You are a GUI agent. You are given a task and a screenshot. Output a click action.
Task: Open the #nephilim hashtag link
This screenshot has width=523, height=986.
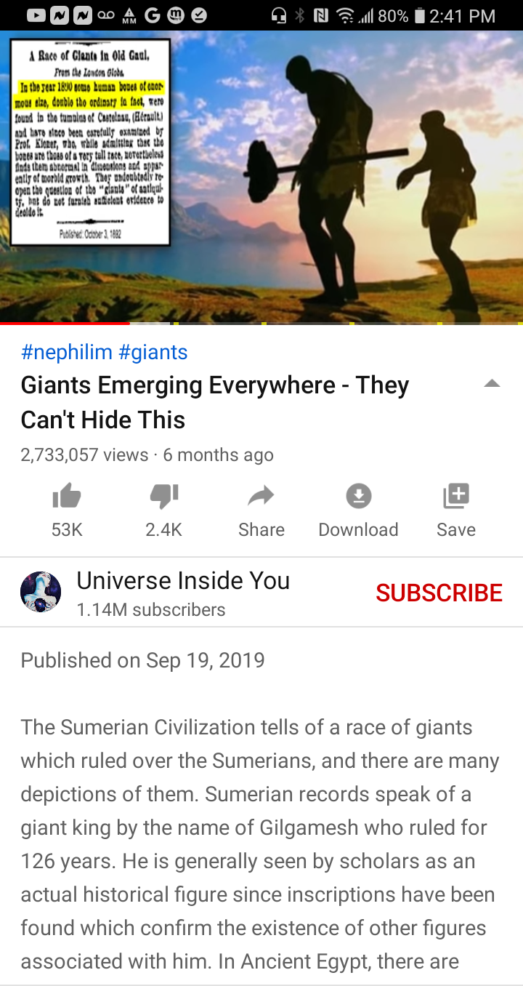click(x=67, y=353)
